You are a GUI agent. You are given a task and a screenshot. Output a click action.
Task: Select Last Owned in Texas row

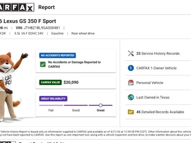click(158, 97)
